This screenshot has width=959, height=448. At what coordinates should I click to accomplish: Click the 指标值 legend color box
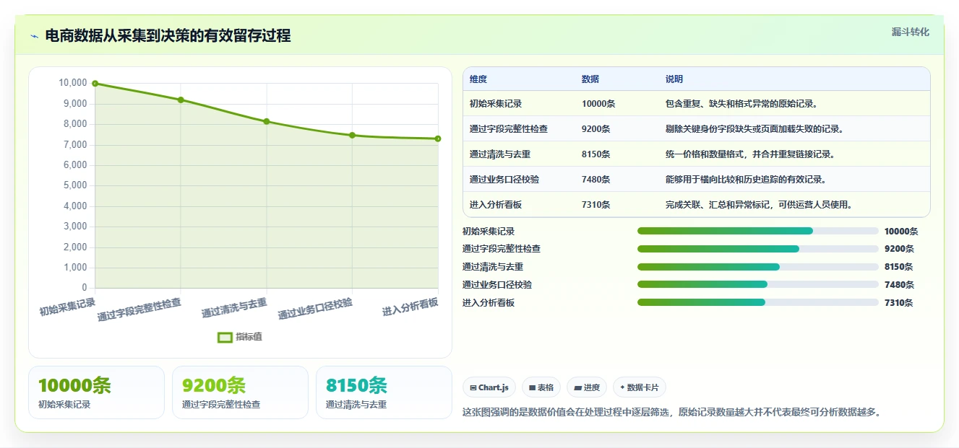pyautogui.click(x=225, y=337)
